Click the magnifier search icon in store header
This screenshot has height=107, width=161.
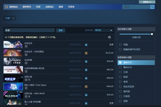click(152, 7)
